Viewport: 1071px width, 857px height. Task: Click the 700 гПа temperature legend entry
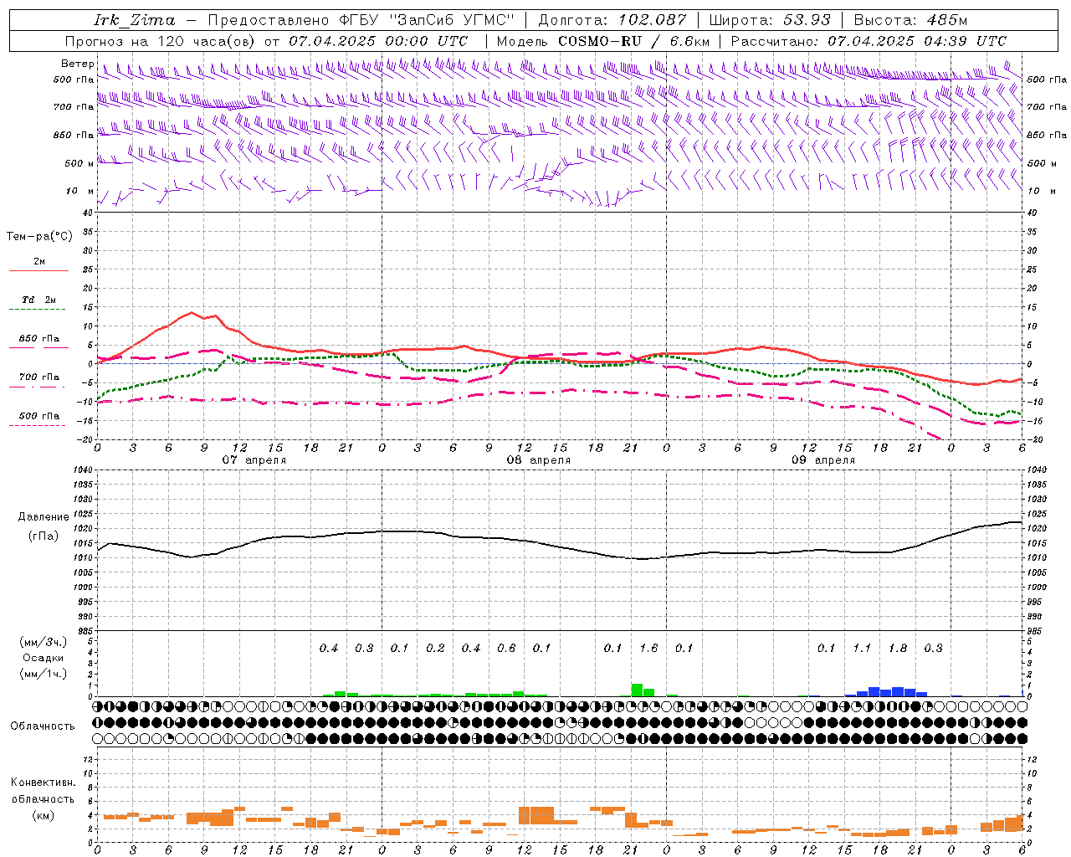click(x=39, y=377)
